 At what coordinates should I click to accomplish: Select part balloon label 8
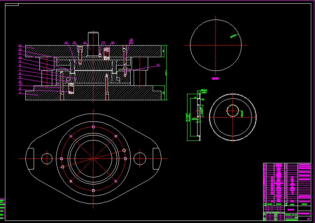coord(20,65)
